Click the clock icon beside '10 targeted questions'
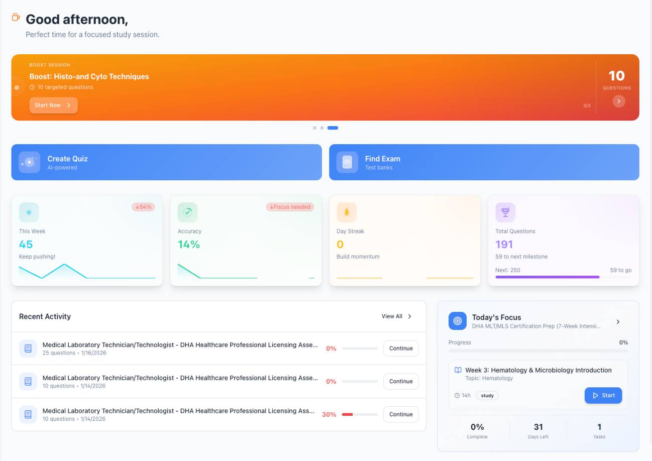This screenshot has width=652, height=461. 32,87
